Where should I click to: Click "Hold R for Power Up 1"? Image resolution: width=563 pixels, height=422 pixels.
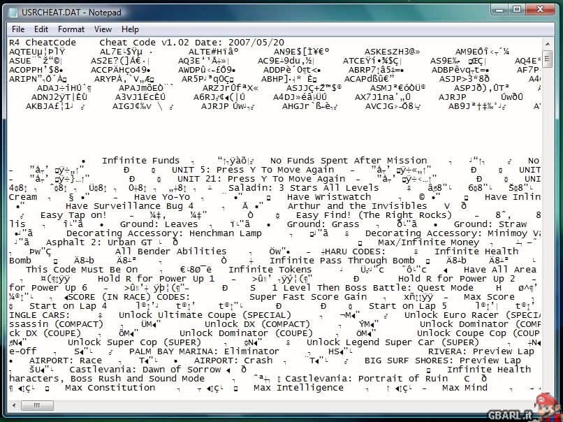coord(156,279)
